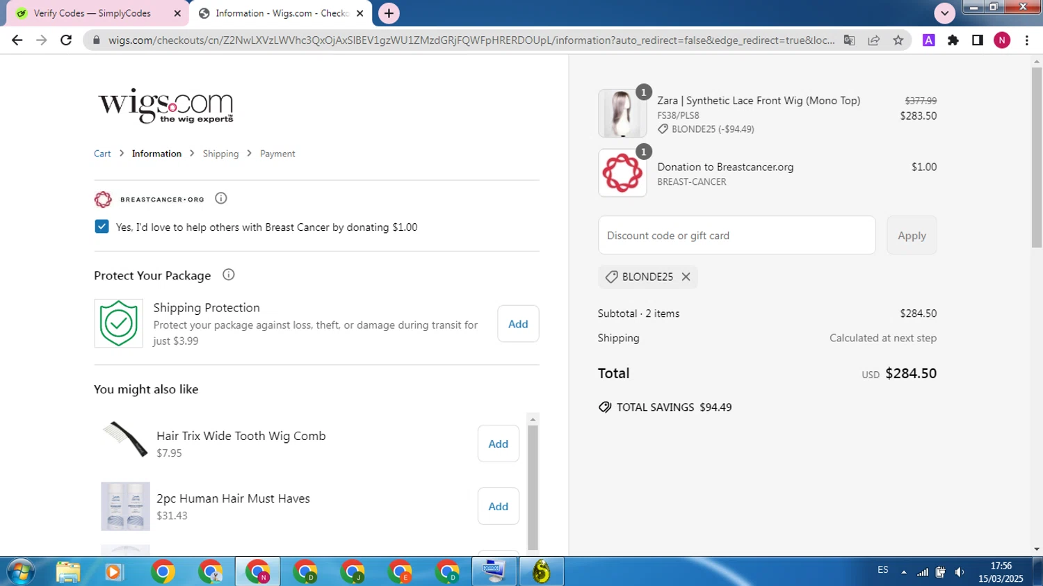Open the media player taskbar icon
Image resolution: width=1043 pixels, height=586 pixels.
point(113,571)
